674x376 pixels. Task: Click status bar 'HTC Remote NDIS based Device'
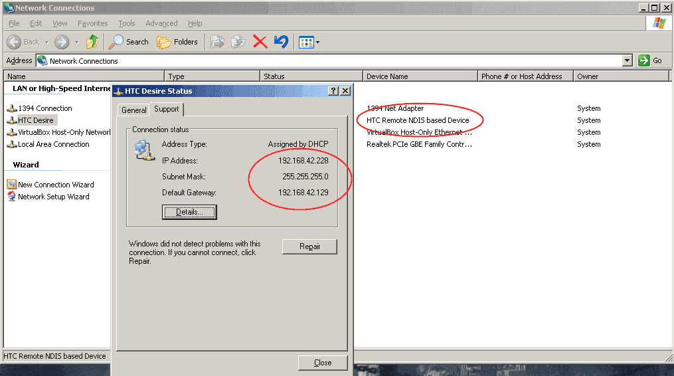[x=54, y=356]
